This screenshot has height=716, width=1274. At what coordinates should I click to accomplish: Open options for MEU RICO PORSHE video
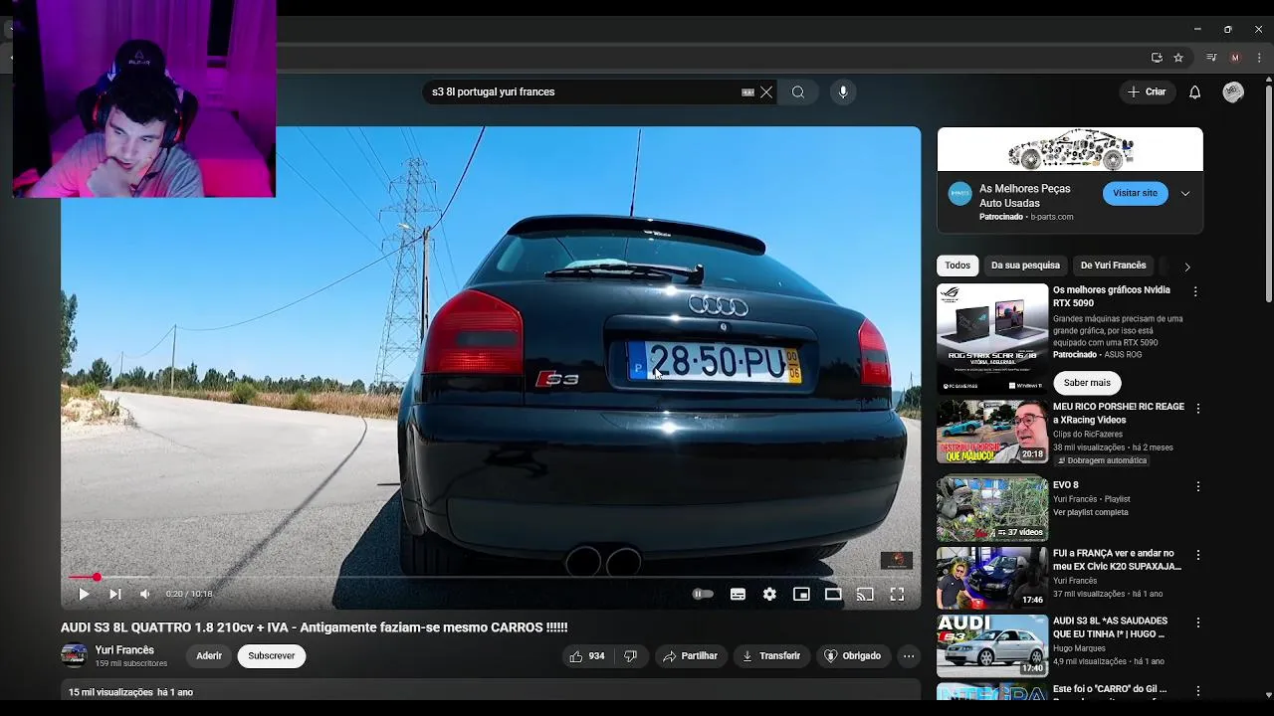click(x=1198, y=409)
